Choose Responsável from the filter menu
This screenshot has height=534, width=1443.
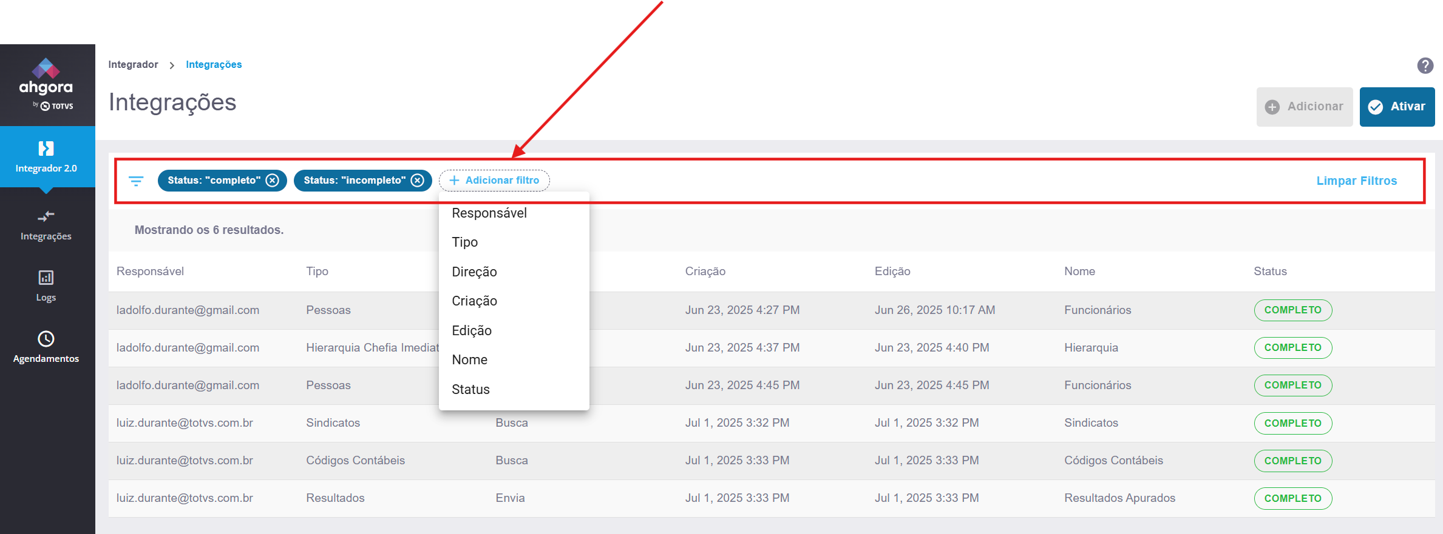(x=514, y=213)
